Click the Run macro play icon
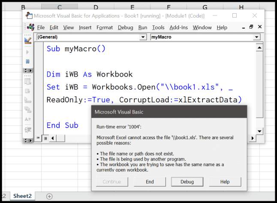The height and width of the screenshot is (203, 277). point(28,52)
